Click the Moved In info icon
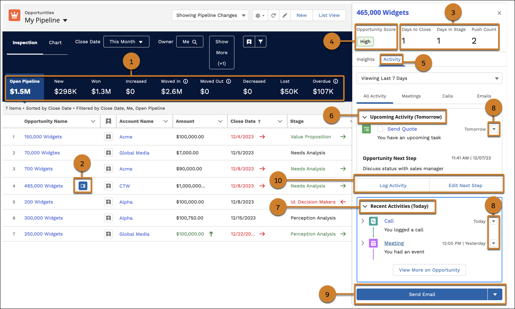This screenshot has width=515, height=309. click(x=186, y=81)
